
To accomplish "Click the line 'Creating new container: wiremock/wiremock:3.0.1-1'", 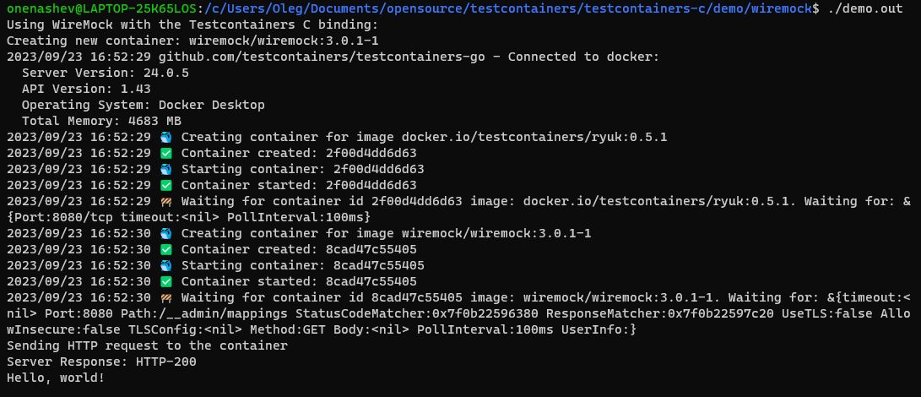I will (x=192, y=41).
